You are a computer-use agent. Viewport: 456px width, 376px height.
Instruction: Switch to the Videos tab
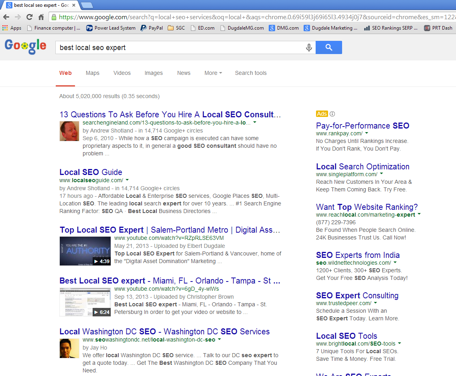[122, 73]
